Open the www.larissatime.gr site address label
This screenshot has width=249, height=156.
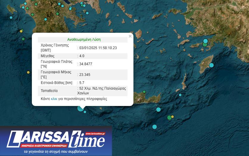(x=95, y=134)
